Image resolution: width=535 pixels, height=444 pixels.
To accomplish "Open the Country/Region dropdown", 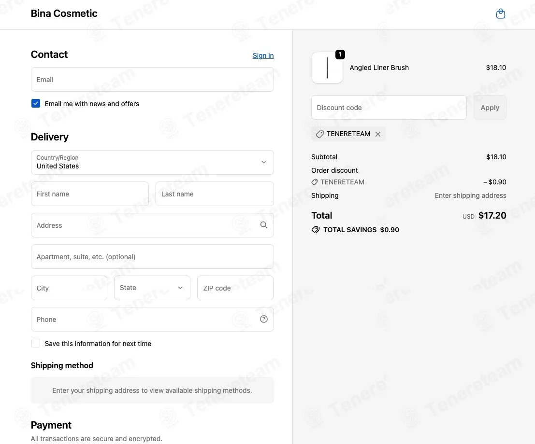I will [152, 163].
